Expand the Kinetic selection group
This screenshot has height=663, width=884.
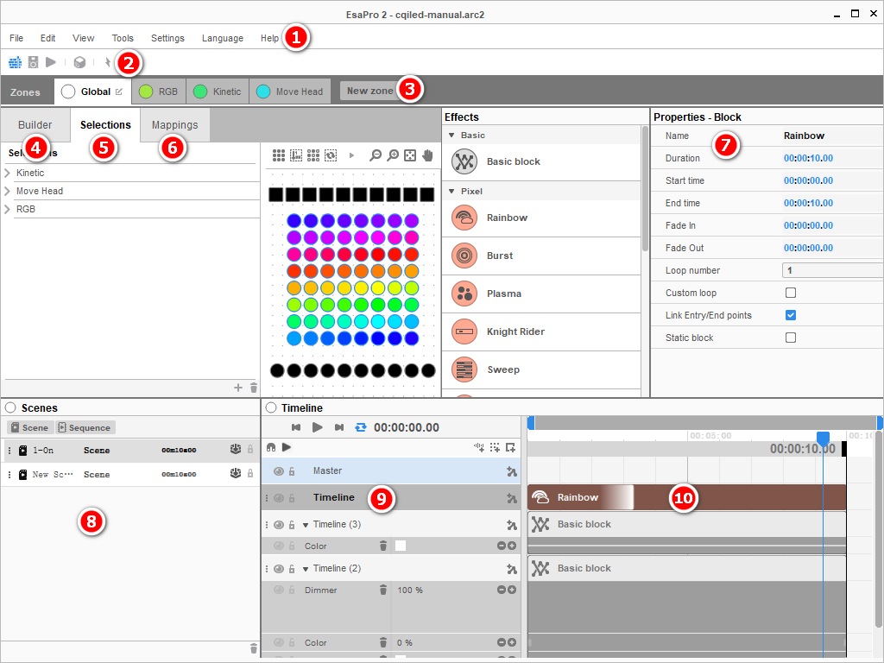(8, 174)
